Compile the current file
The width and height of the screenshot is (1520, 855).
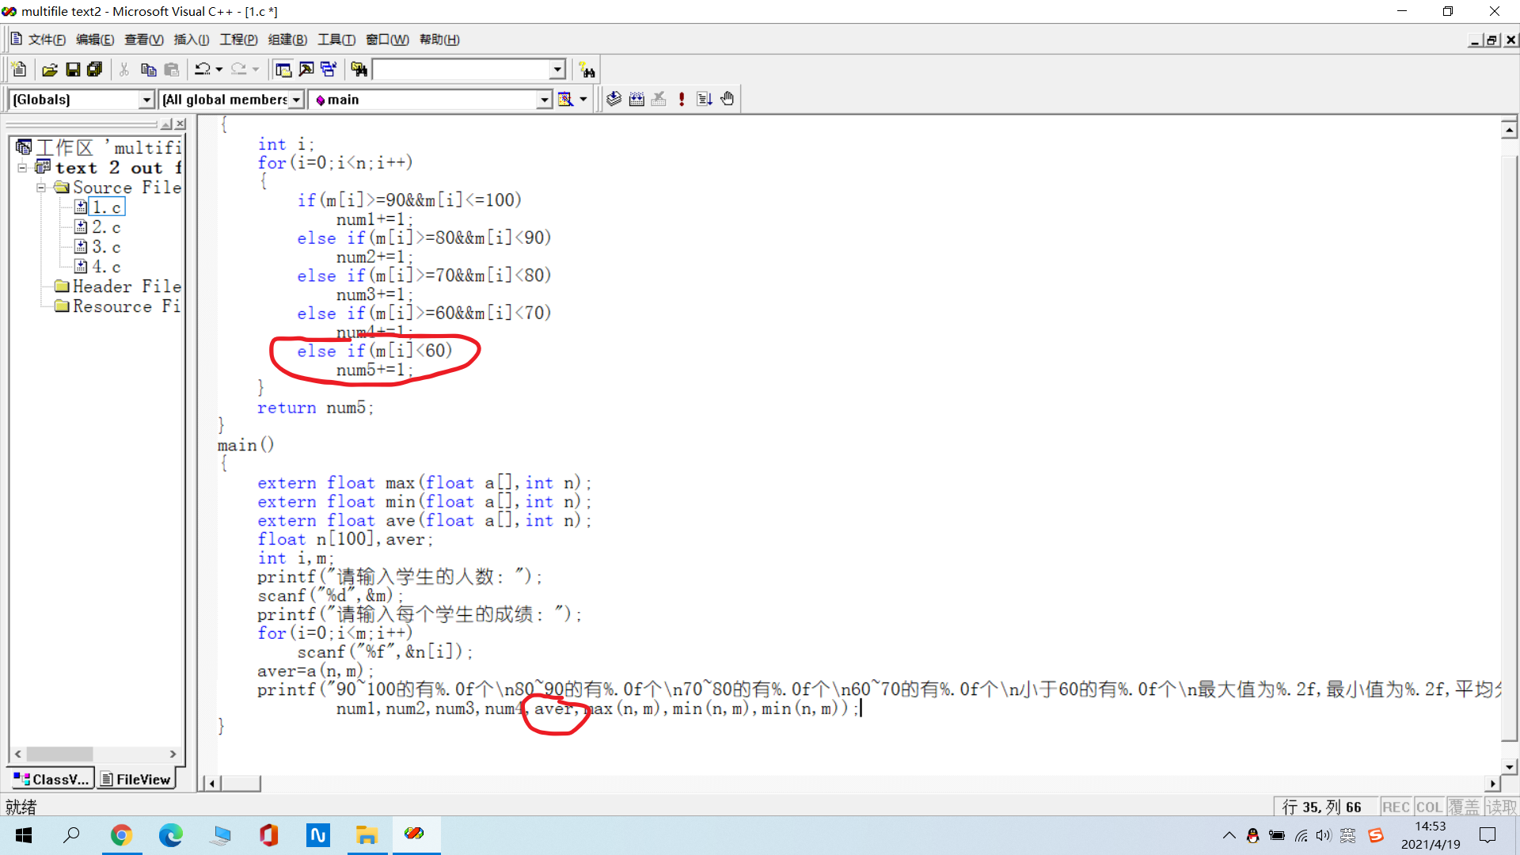pyautogui.click(x=614, y=99)
